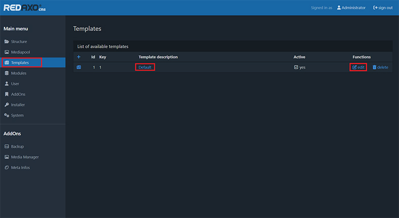
Task: Click edit for the Default template
Action: (358, 67)
